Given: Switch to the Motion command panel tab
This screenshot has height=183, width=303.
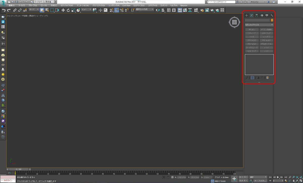Looking at the screenshot, I should point(262,15).
